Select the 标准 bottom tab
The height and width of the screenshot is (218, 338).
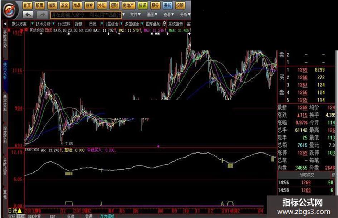(x=71, y=216)
